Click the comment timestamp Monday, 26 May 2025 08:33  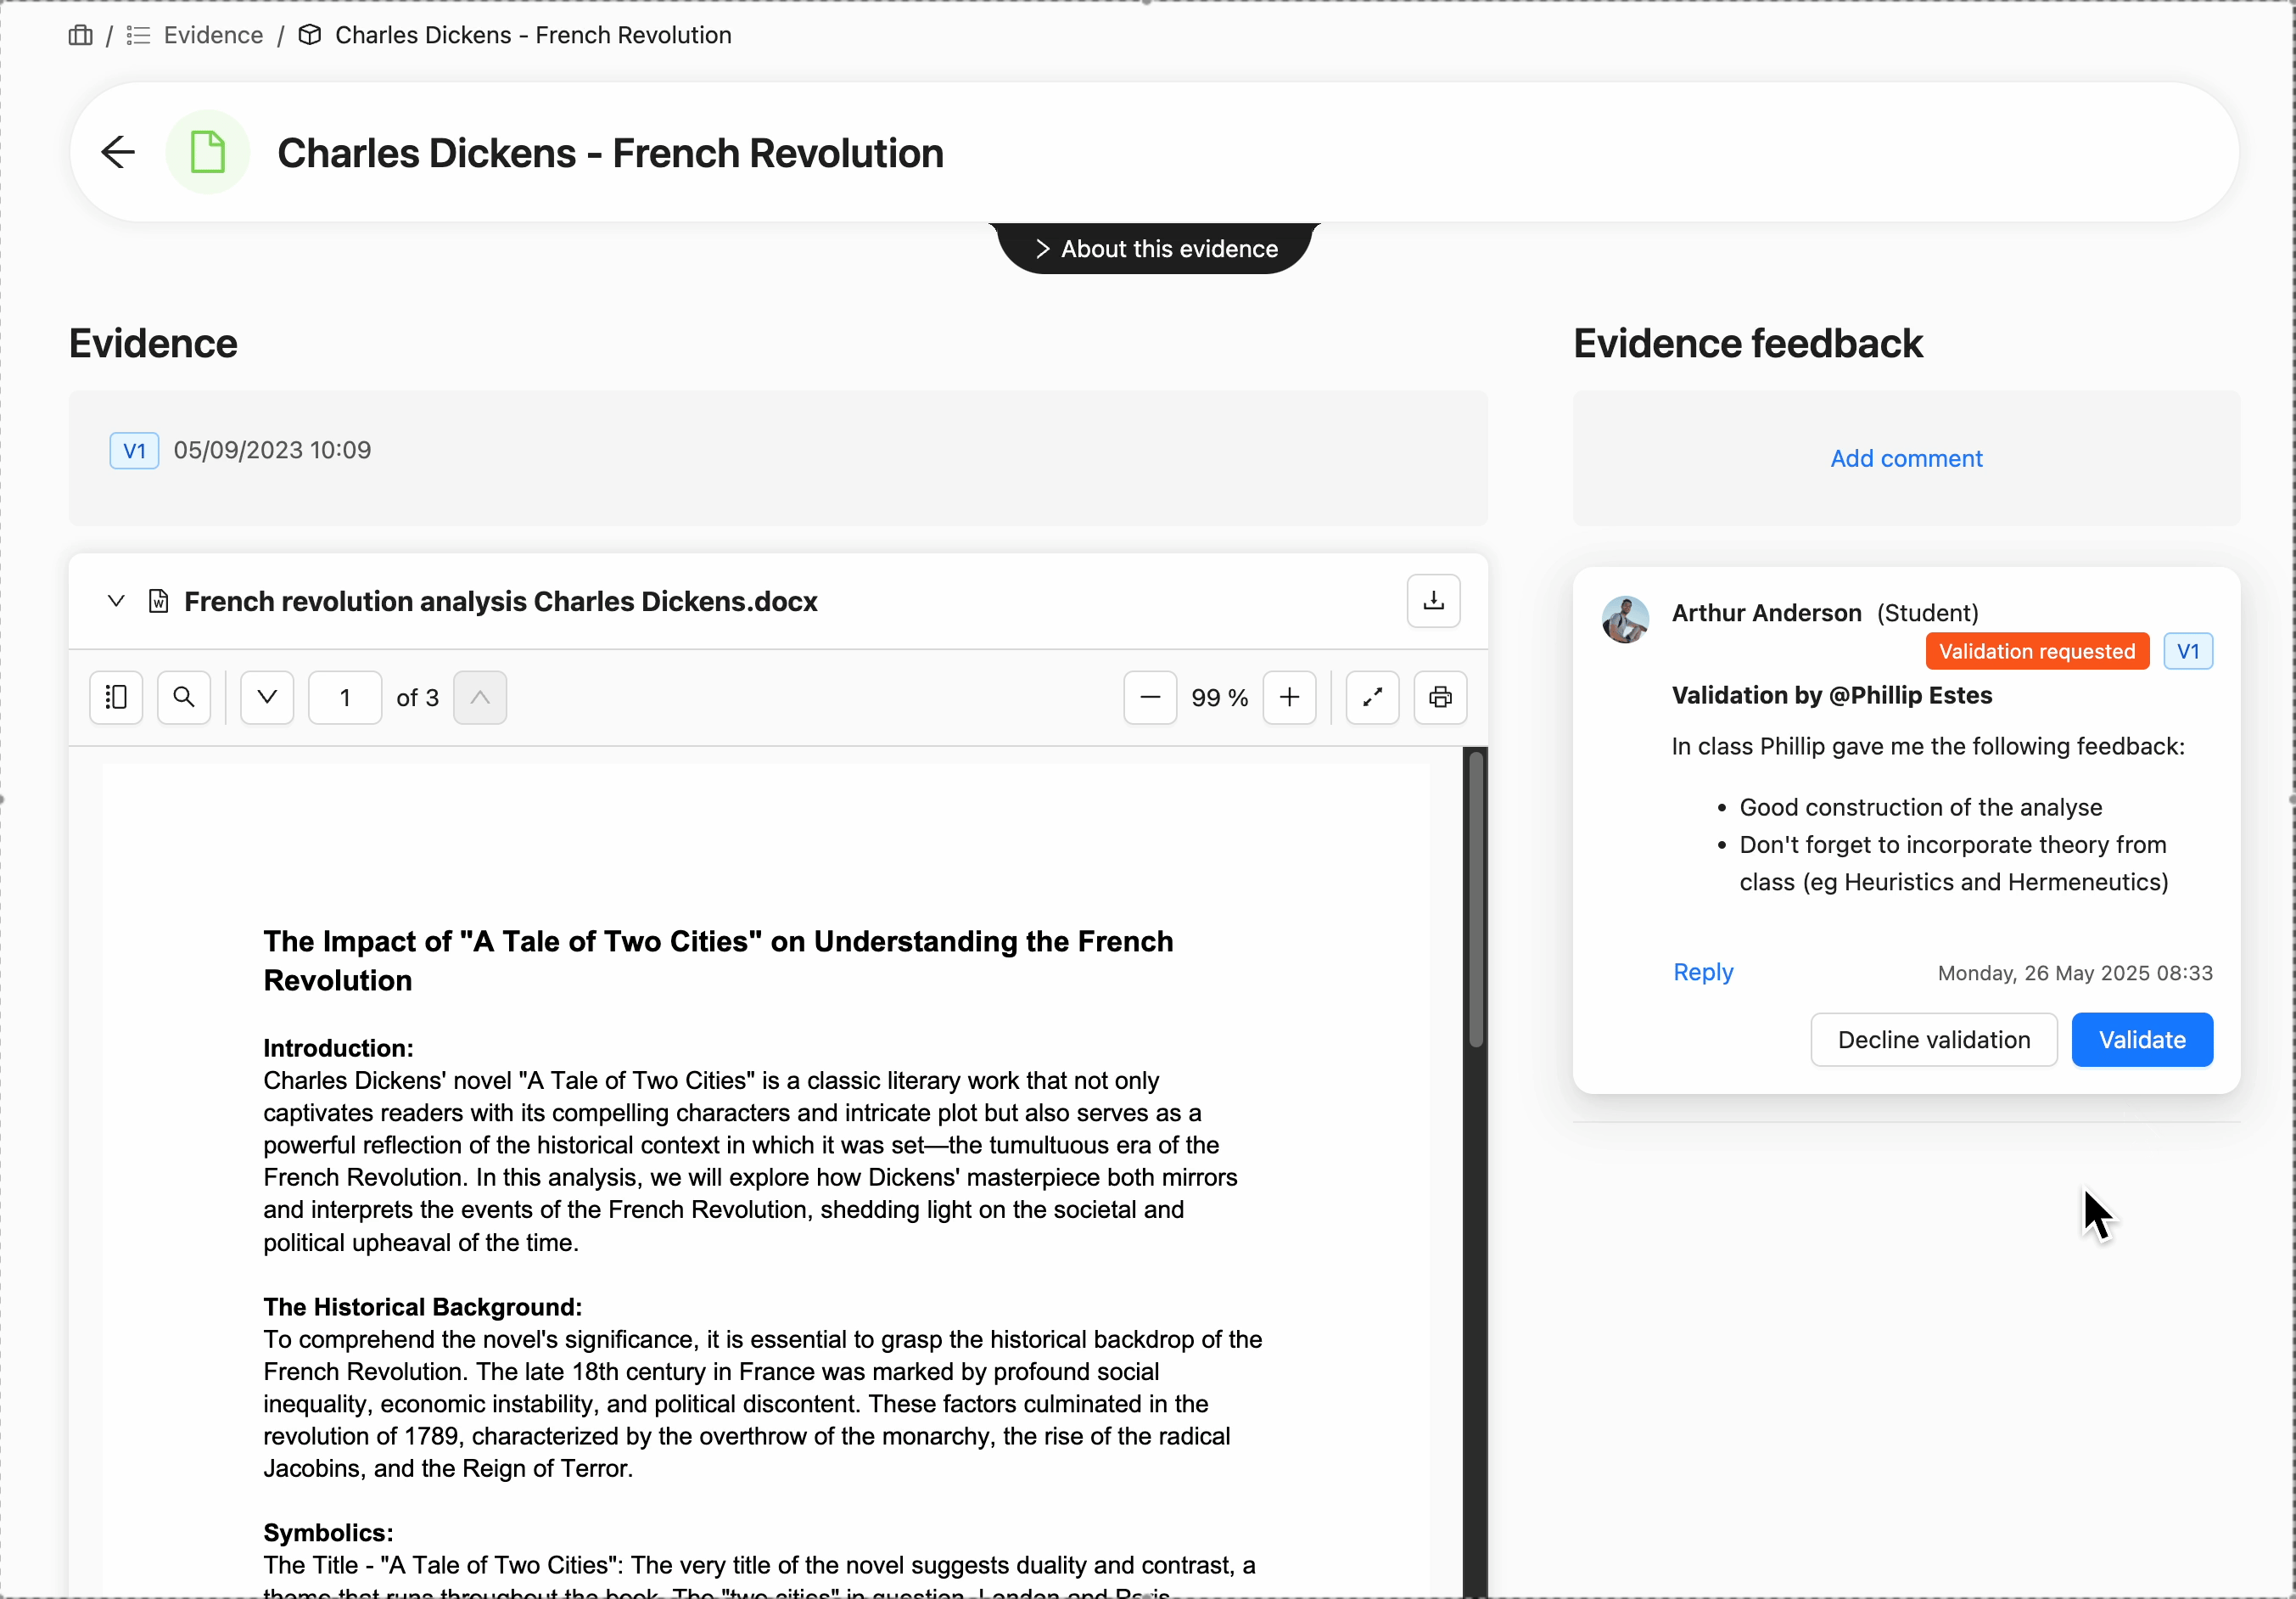pos(2075,973)
